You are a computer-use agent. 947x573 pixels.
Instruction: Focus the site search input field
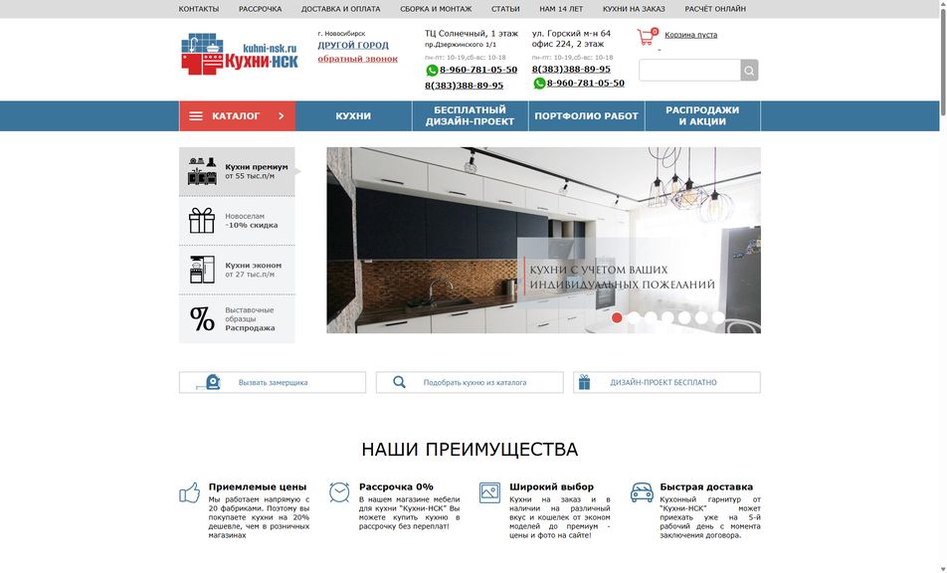pos(689,71)
